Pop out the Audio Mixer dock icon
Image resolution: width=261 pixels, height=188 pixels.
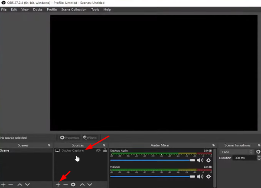point(214,145)
